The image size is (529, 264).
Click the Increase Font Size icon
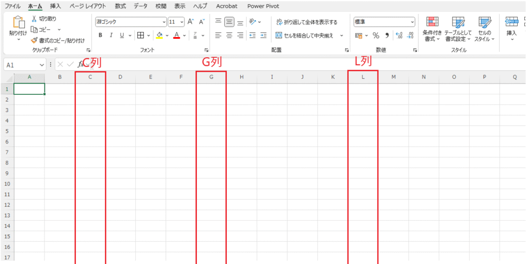coord(190,22)
